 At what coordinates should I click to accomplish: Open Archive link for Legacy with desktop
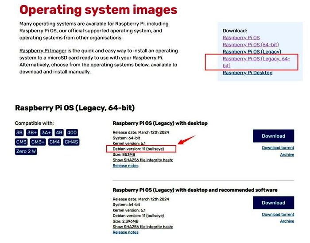[x=287, y=154]
